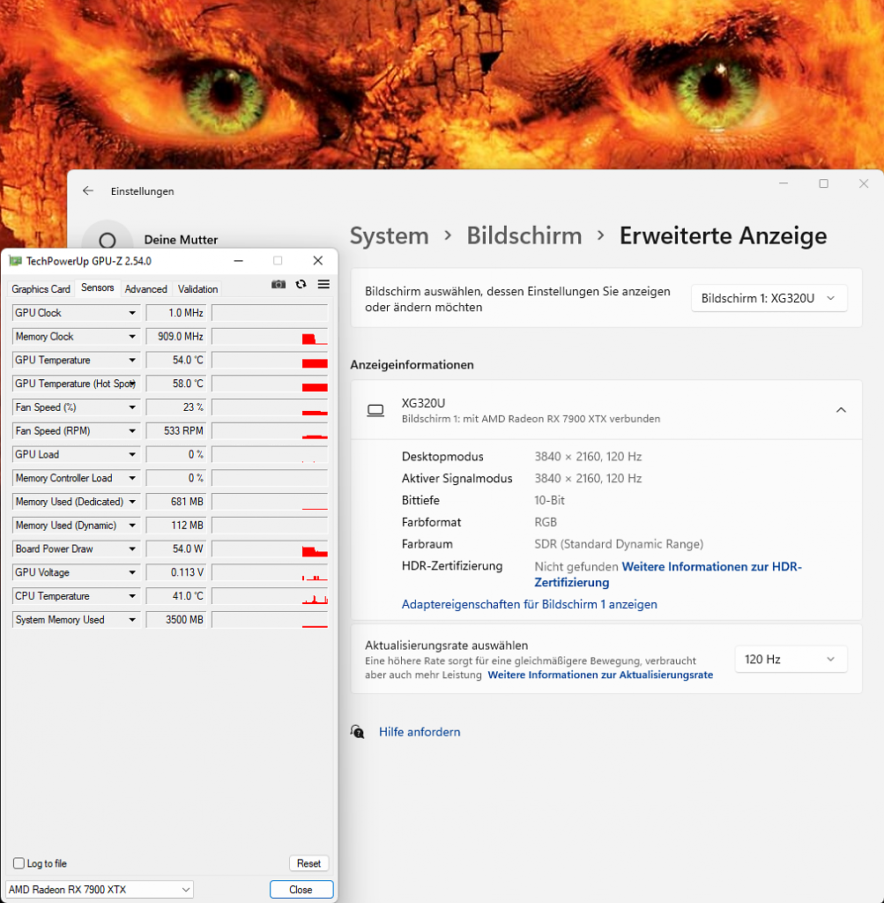Open the Validation tab
The height and width of the screenshot is (903, 884).
pyautogui.click(x=198, y=289)
